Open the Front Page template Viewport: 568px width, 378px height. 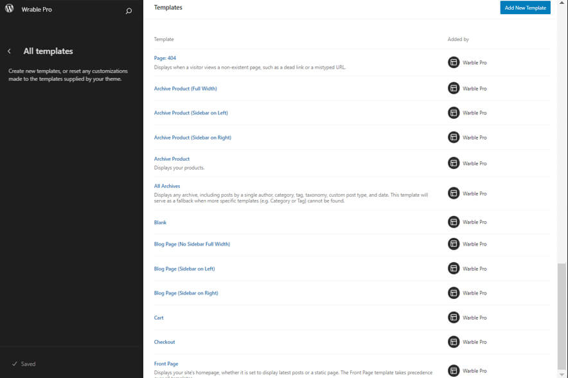click(x=166, y=363)
